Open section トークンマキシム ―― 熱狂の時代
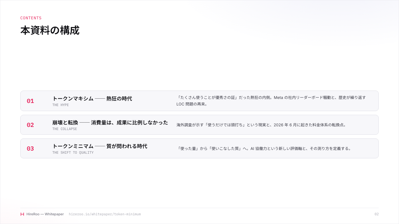Screen dimensions: 399x224 point(92,99)
